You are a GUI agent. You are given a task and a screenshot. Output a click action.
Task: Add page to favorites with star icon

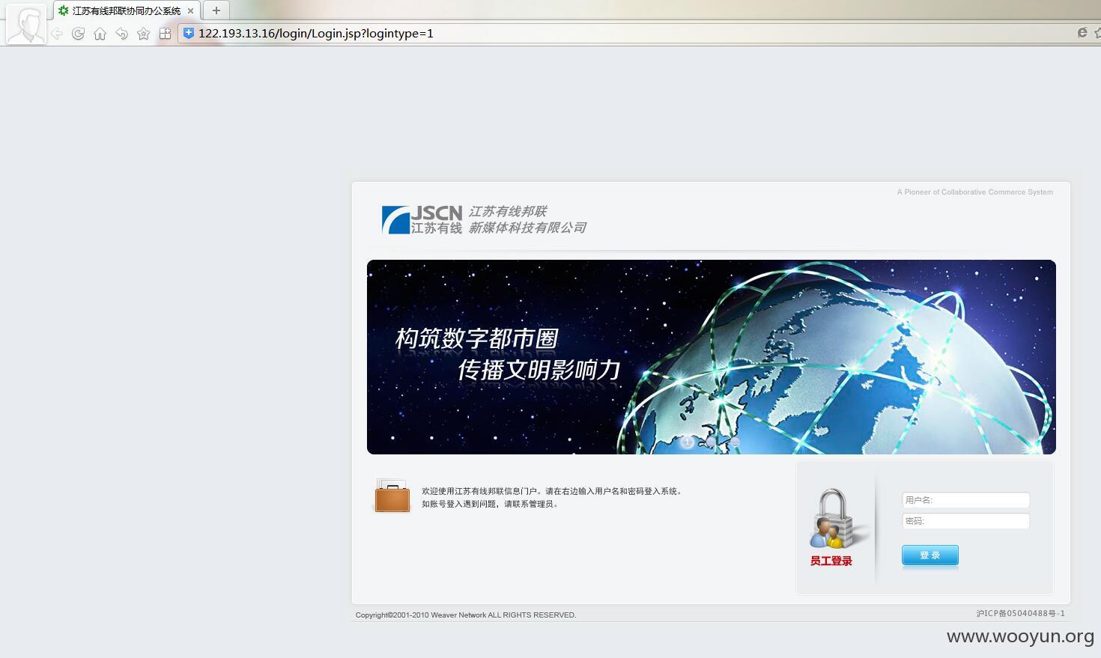[x=143, y=34]
